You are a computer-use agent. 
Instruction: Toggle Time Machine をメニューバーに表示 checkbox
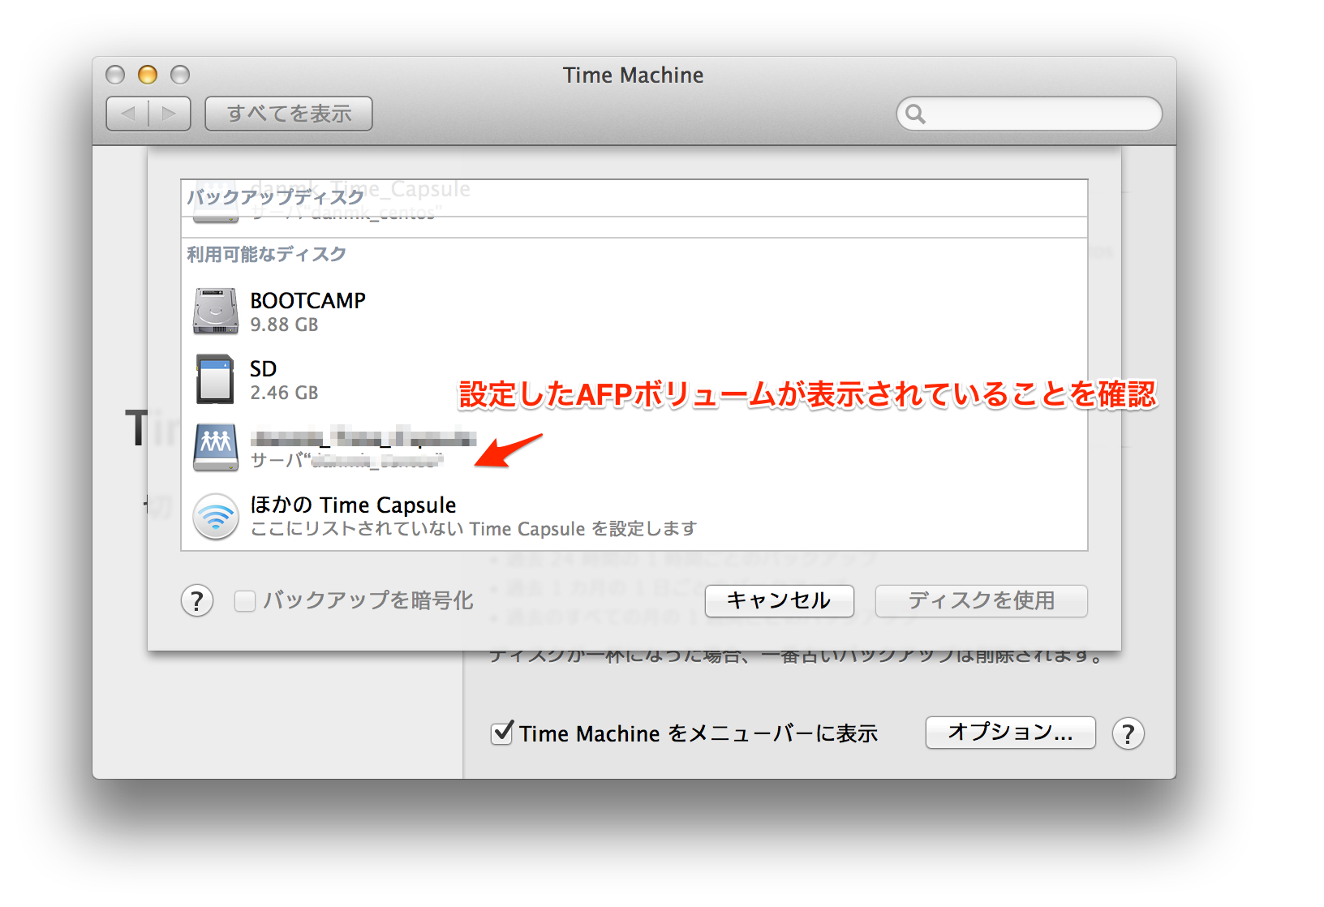(502, 733)
